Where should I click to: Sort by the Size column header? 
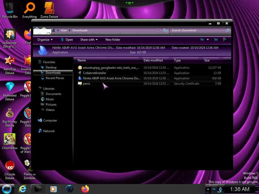[212, 60]
